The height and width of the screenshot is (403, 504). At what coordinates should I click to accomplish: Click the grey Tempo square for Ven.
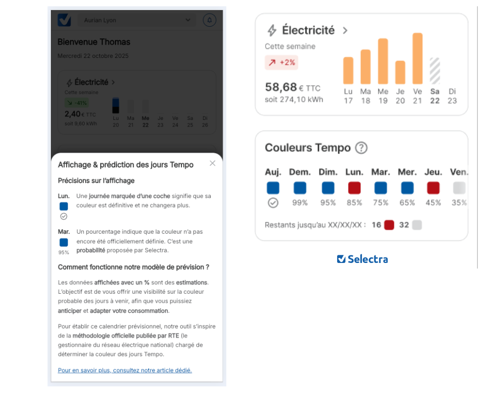click(459, 188)
